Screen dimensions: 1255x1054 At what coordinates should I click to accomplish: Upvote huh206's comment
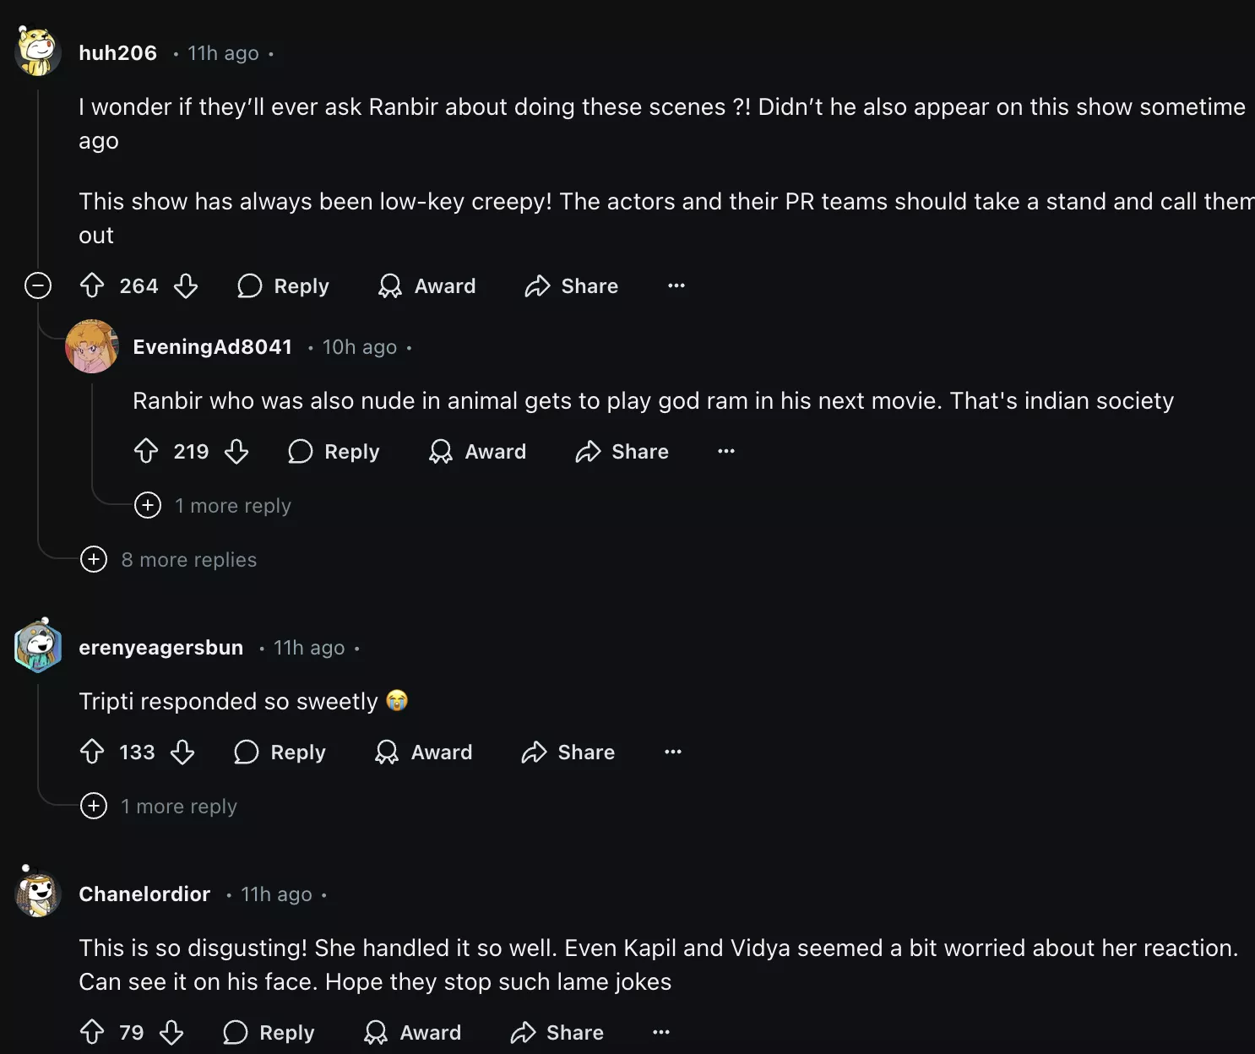tap(92, 286)
